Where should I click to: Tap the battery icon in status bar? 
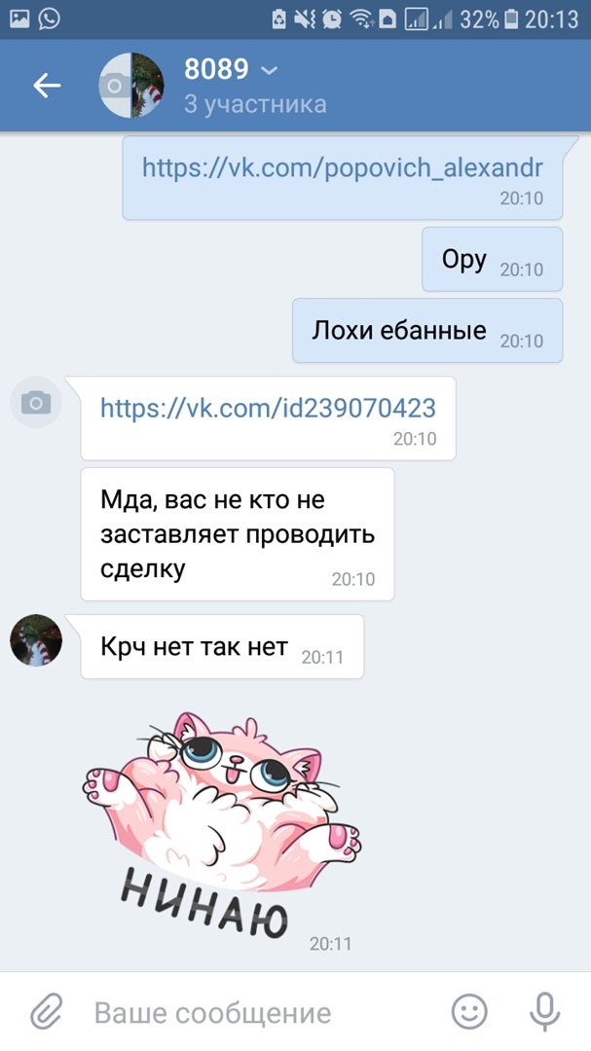(511, 19)
